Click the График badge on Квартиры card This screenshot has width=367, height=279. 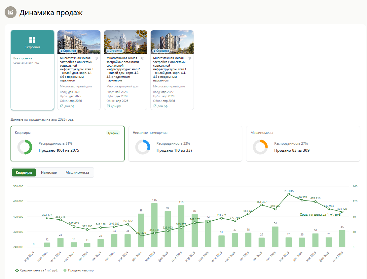pyautogui.click(x=113, y=133)
